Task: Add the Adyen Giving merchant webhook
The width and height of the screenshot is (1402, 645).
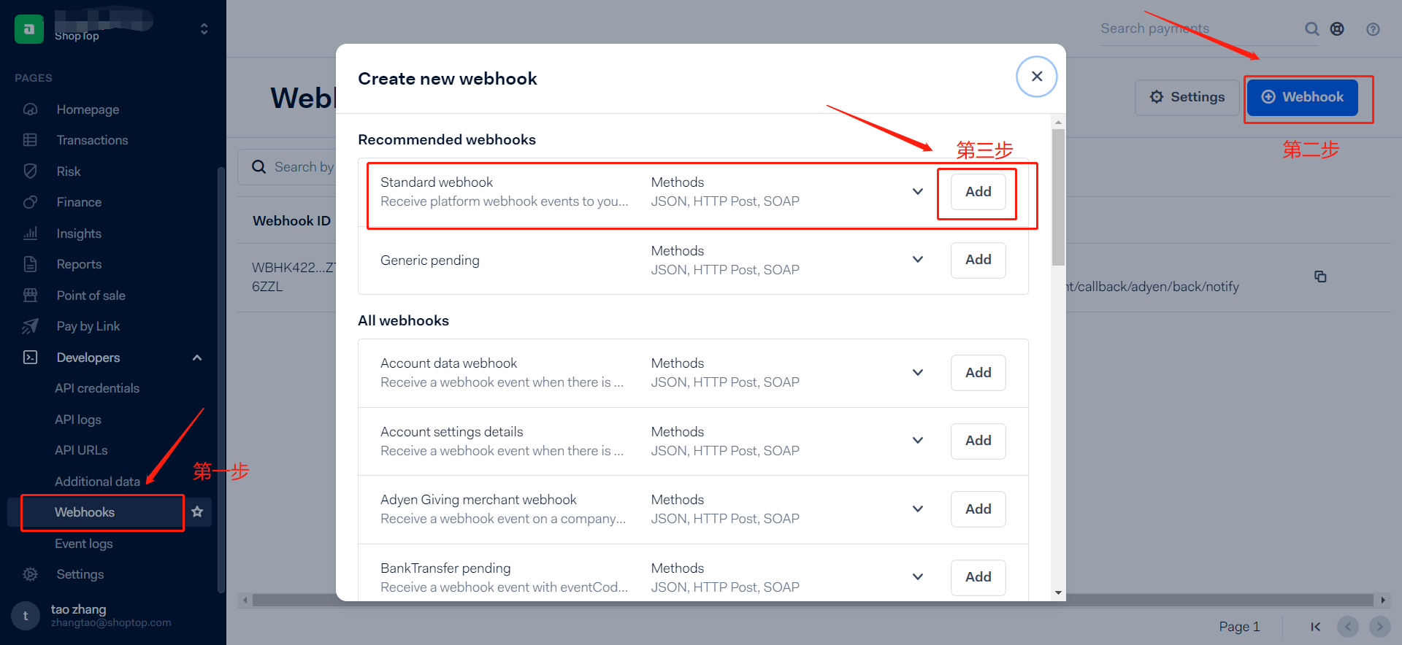Action: pos(978,509)
